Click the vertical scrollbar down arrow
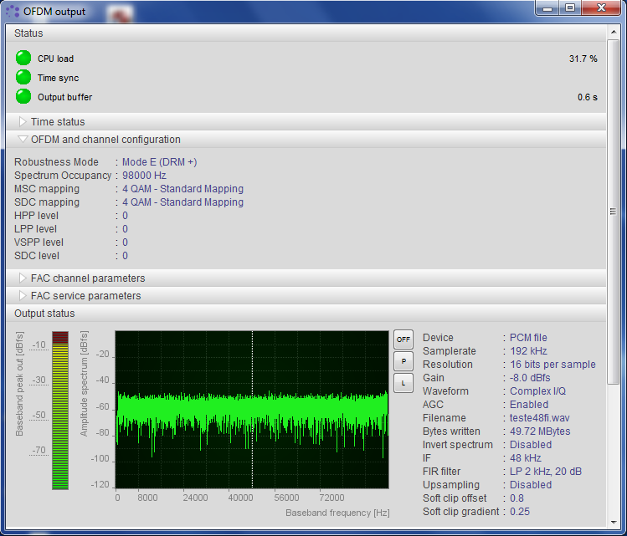Viewport: 627px width, 536px height. coord(614,521)
